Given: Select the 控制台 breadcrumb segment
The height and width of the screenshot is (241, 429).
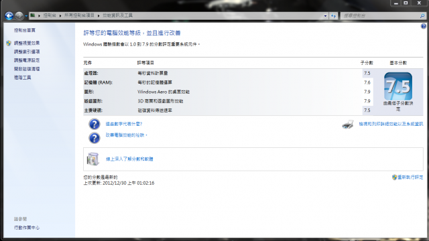Looking at the screenshot, I should [x=50, y=15].
